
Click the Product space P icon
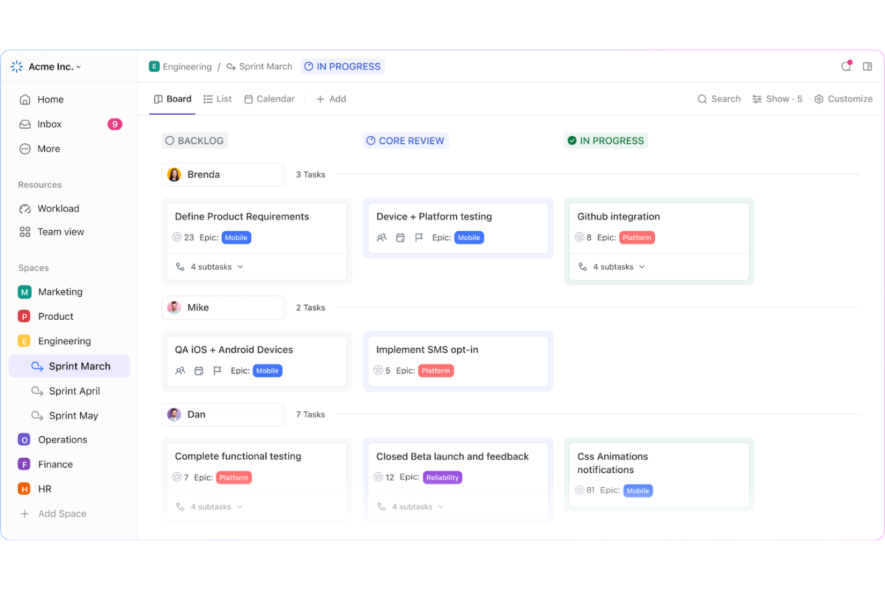(x=25, y=317)
